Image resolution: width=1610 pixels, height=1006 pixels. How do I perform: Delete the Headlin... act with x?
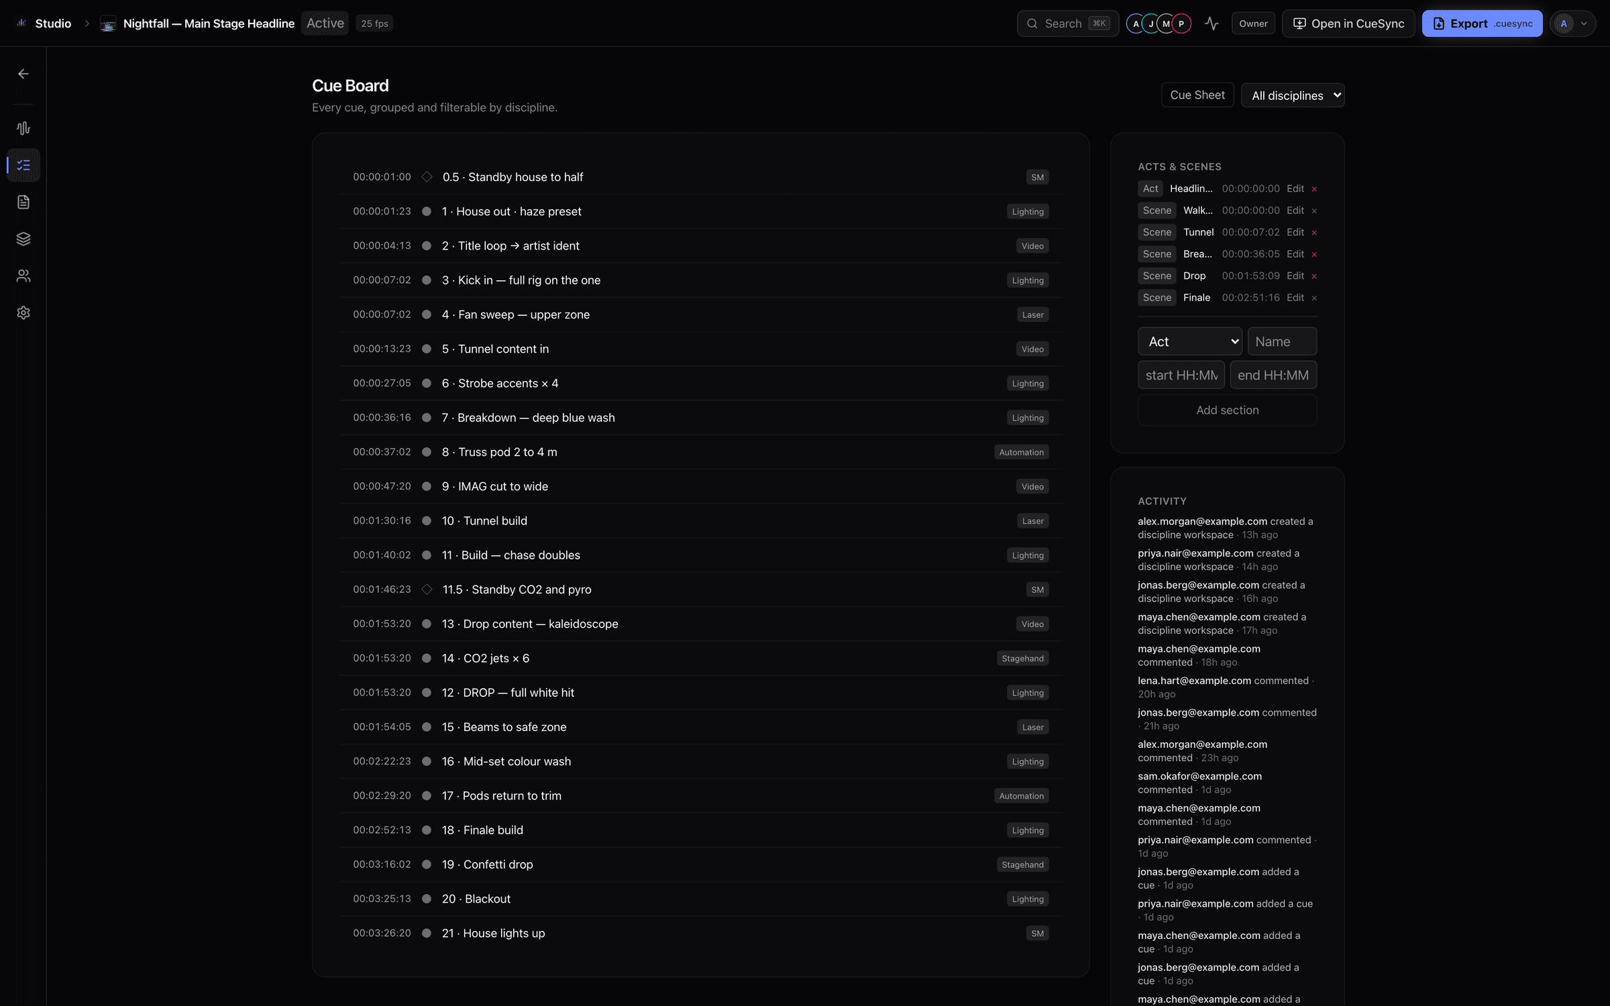[1314, 189]
